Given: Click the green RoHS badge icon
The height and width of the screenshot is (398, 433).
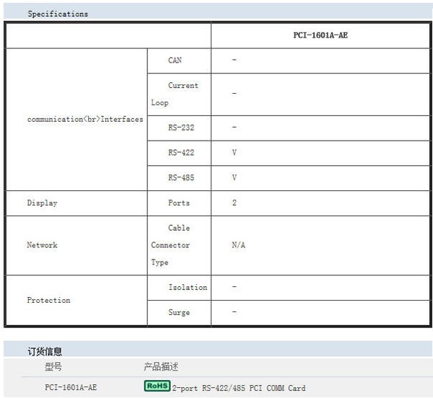Looking at the screenshot, I should (157, 386).
